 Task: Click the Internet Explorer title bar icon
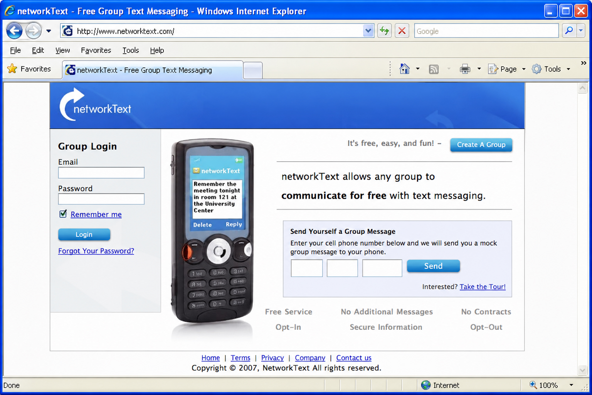point(9,11)
